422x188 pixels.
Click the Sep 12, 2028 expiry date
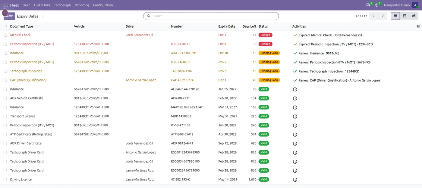[x=227, y=143]
